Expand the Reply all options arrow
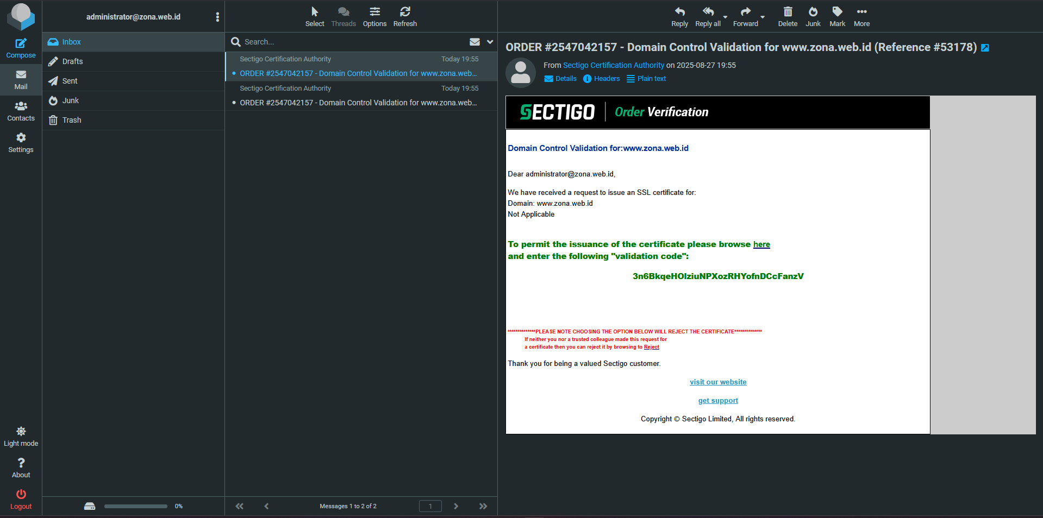Image resolution: width=1043 pixels, height=518 pixels. tap(725, 17)
